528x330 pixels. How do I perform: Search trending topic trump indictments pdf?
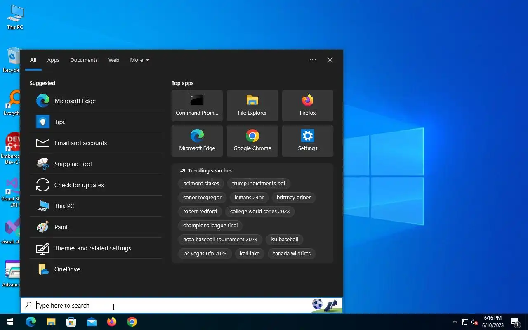[x=259, y=183]
